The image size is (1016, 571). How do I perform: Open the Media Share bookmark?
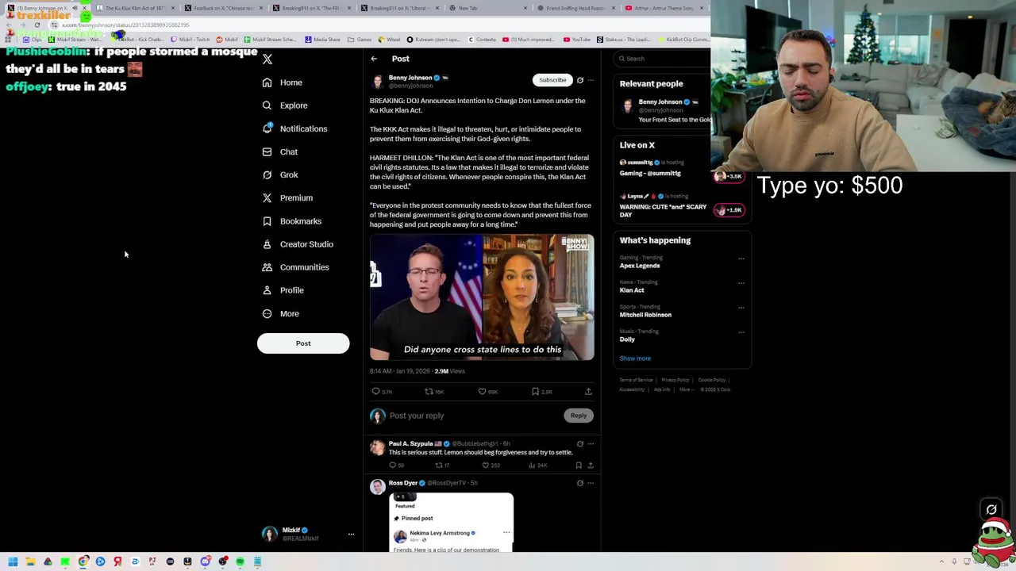click(x=322, y=40)
